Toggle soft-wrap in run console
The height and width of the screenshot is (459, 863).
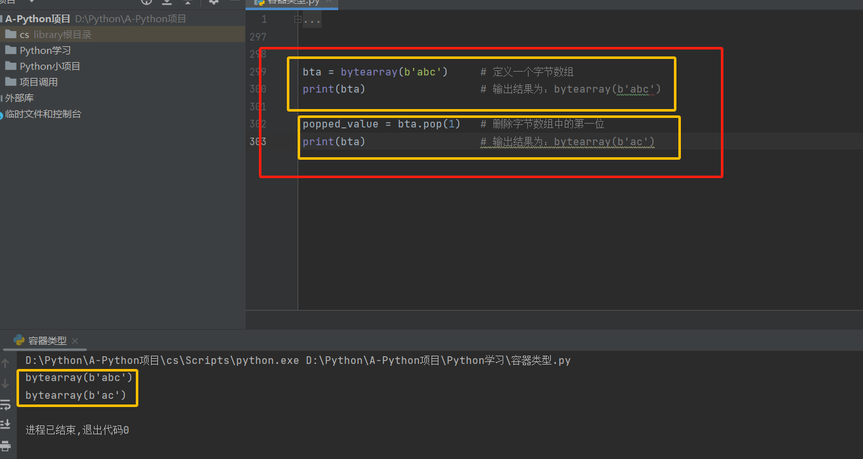click(x=6, y=404)
